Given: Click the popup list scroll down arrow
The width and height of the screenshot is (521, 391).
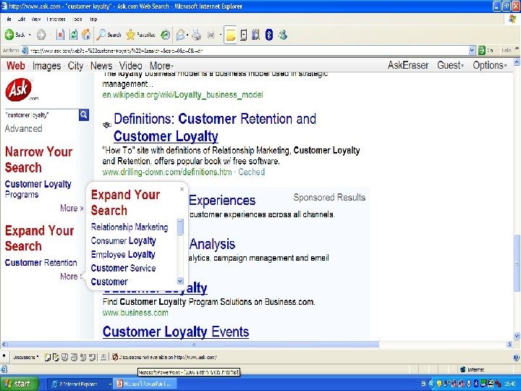Looking at the screenshot, I should tap(180, 281).
